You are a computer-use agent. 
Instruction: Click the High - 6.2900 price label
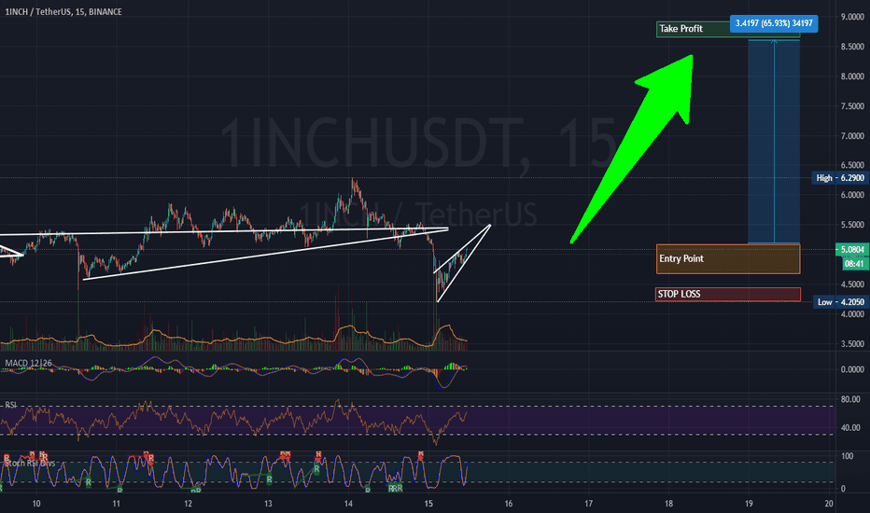click(x=840, y=178)
